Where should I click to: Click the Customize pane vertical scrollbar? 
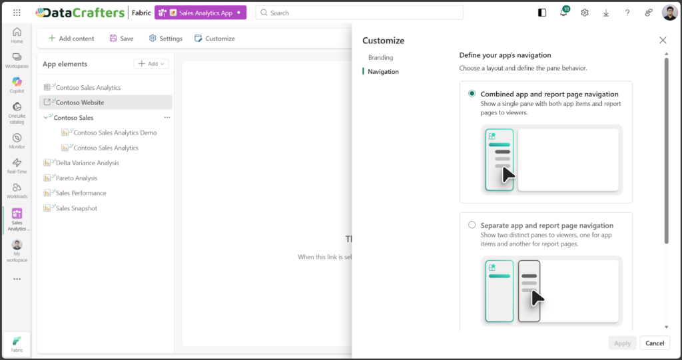pyautogui.click(x=666, y=150)
